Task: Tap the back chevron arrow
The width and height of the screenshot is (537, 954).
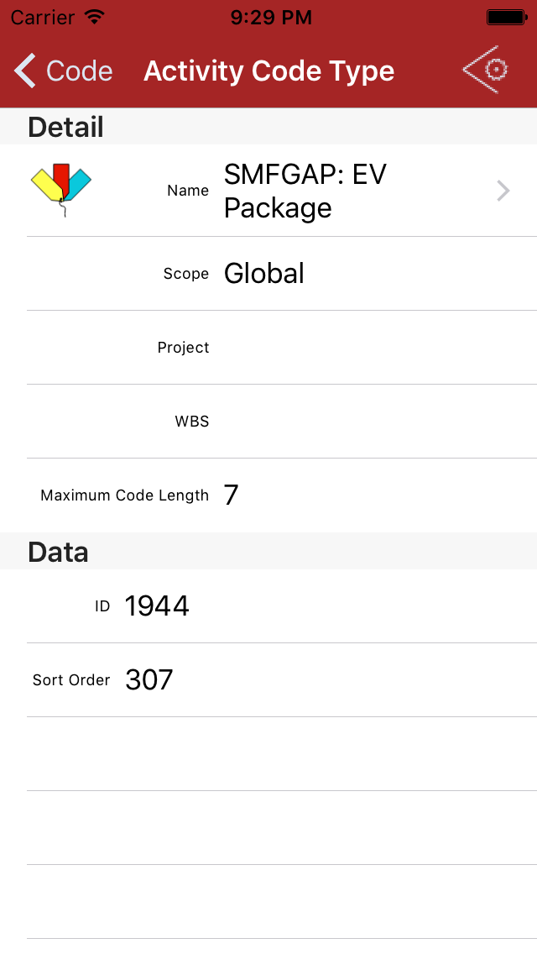Action: (x=25, y=71)
